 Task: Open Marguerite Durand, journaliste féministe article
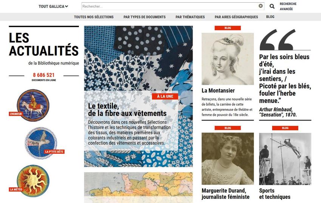[225, 194]
